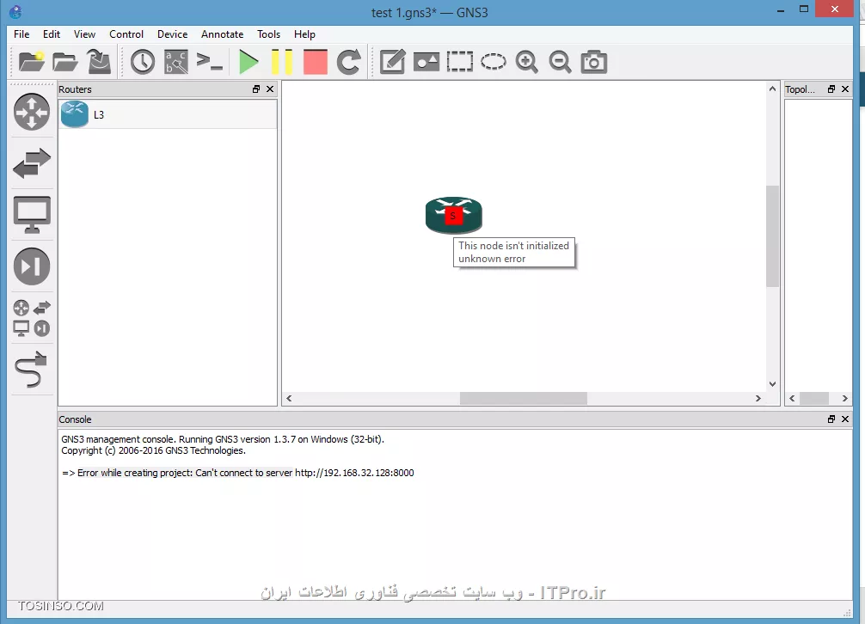Open the Control menu
The width and height of the screenshot is (865, 624).
coord(126,34)
